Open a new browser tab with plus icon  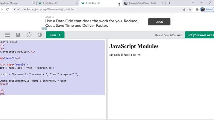[x=169, y=3]
